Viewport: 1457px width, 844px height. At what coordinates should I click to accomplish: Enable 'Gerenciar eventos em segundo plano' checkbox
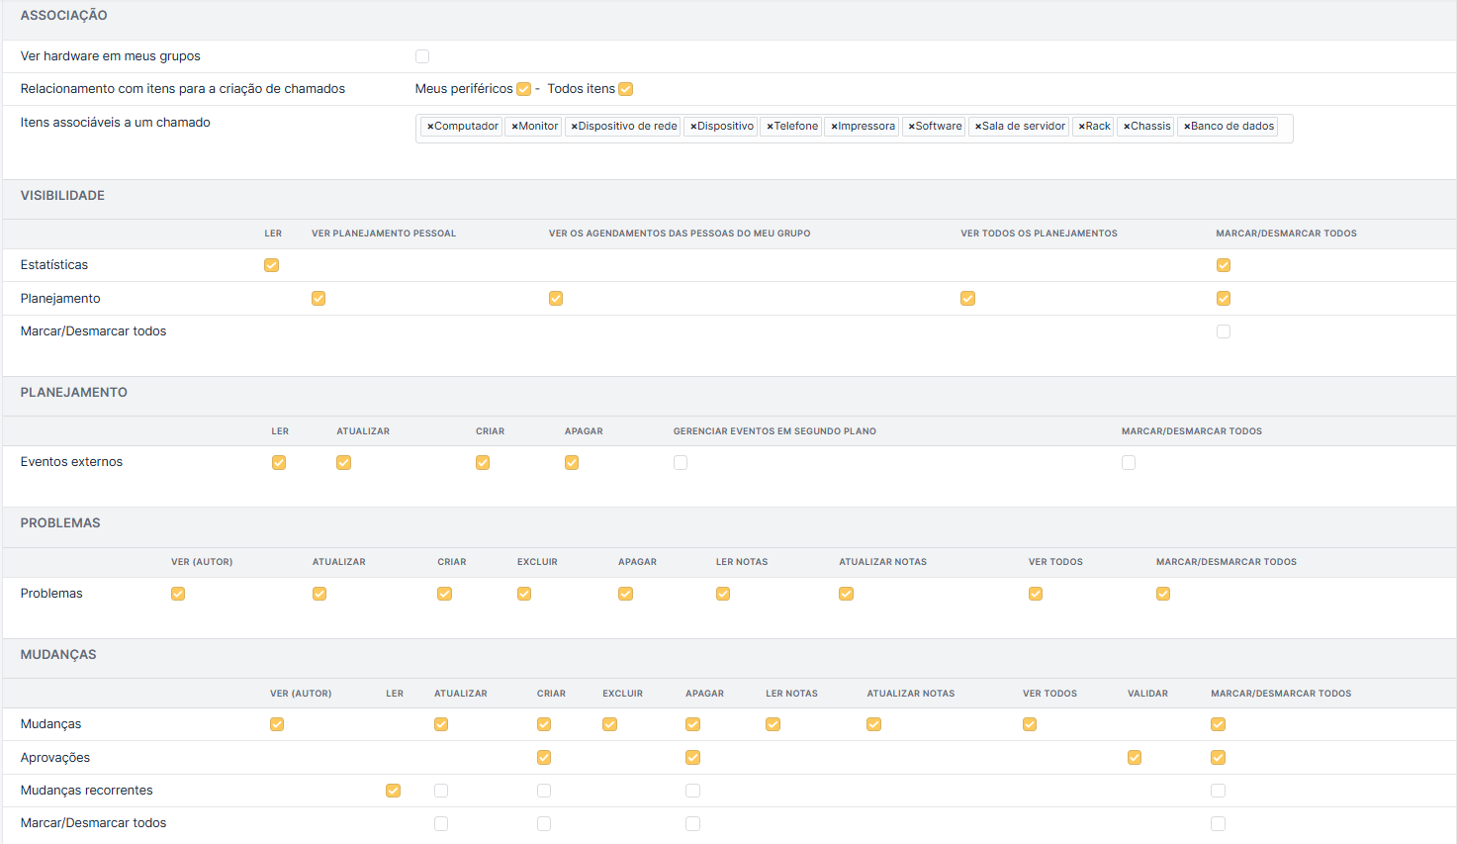pyautogui.click(x=681, y=463)
